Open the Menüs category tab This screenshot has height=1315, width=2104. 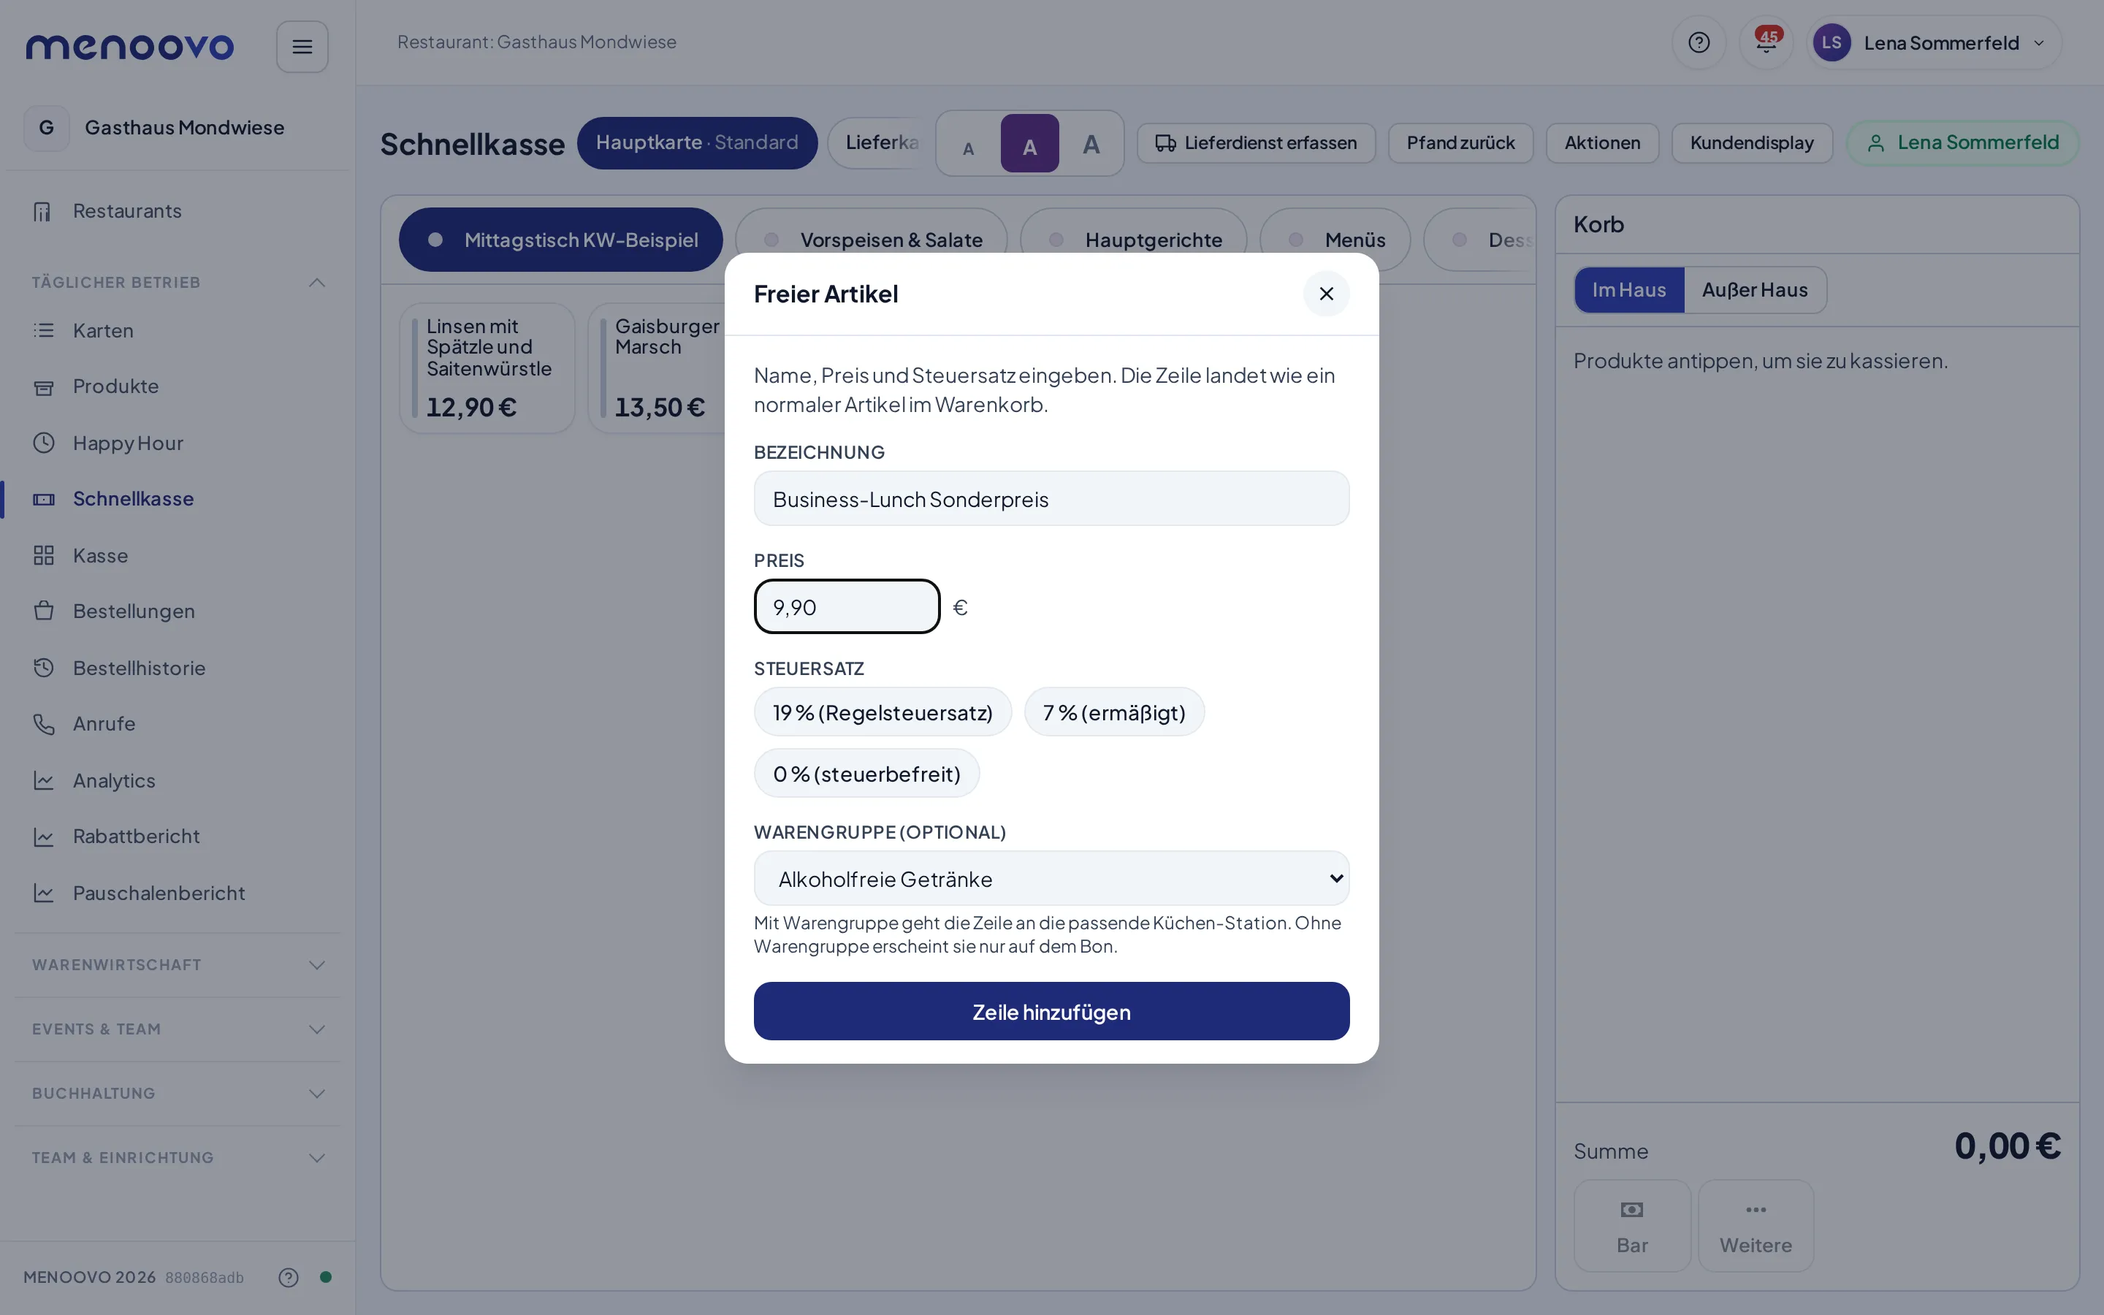coord(1335,239)
